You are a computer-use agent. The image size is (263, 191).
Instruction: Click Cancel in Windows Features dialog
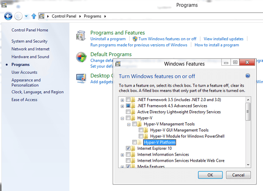[x=238, y=175]
